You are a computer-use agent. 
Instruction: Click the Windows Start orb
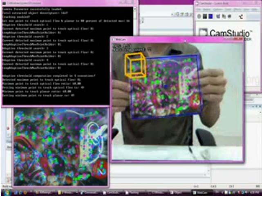coord(7,193)
